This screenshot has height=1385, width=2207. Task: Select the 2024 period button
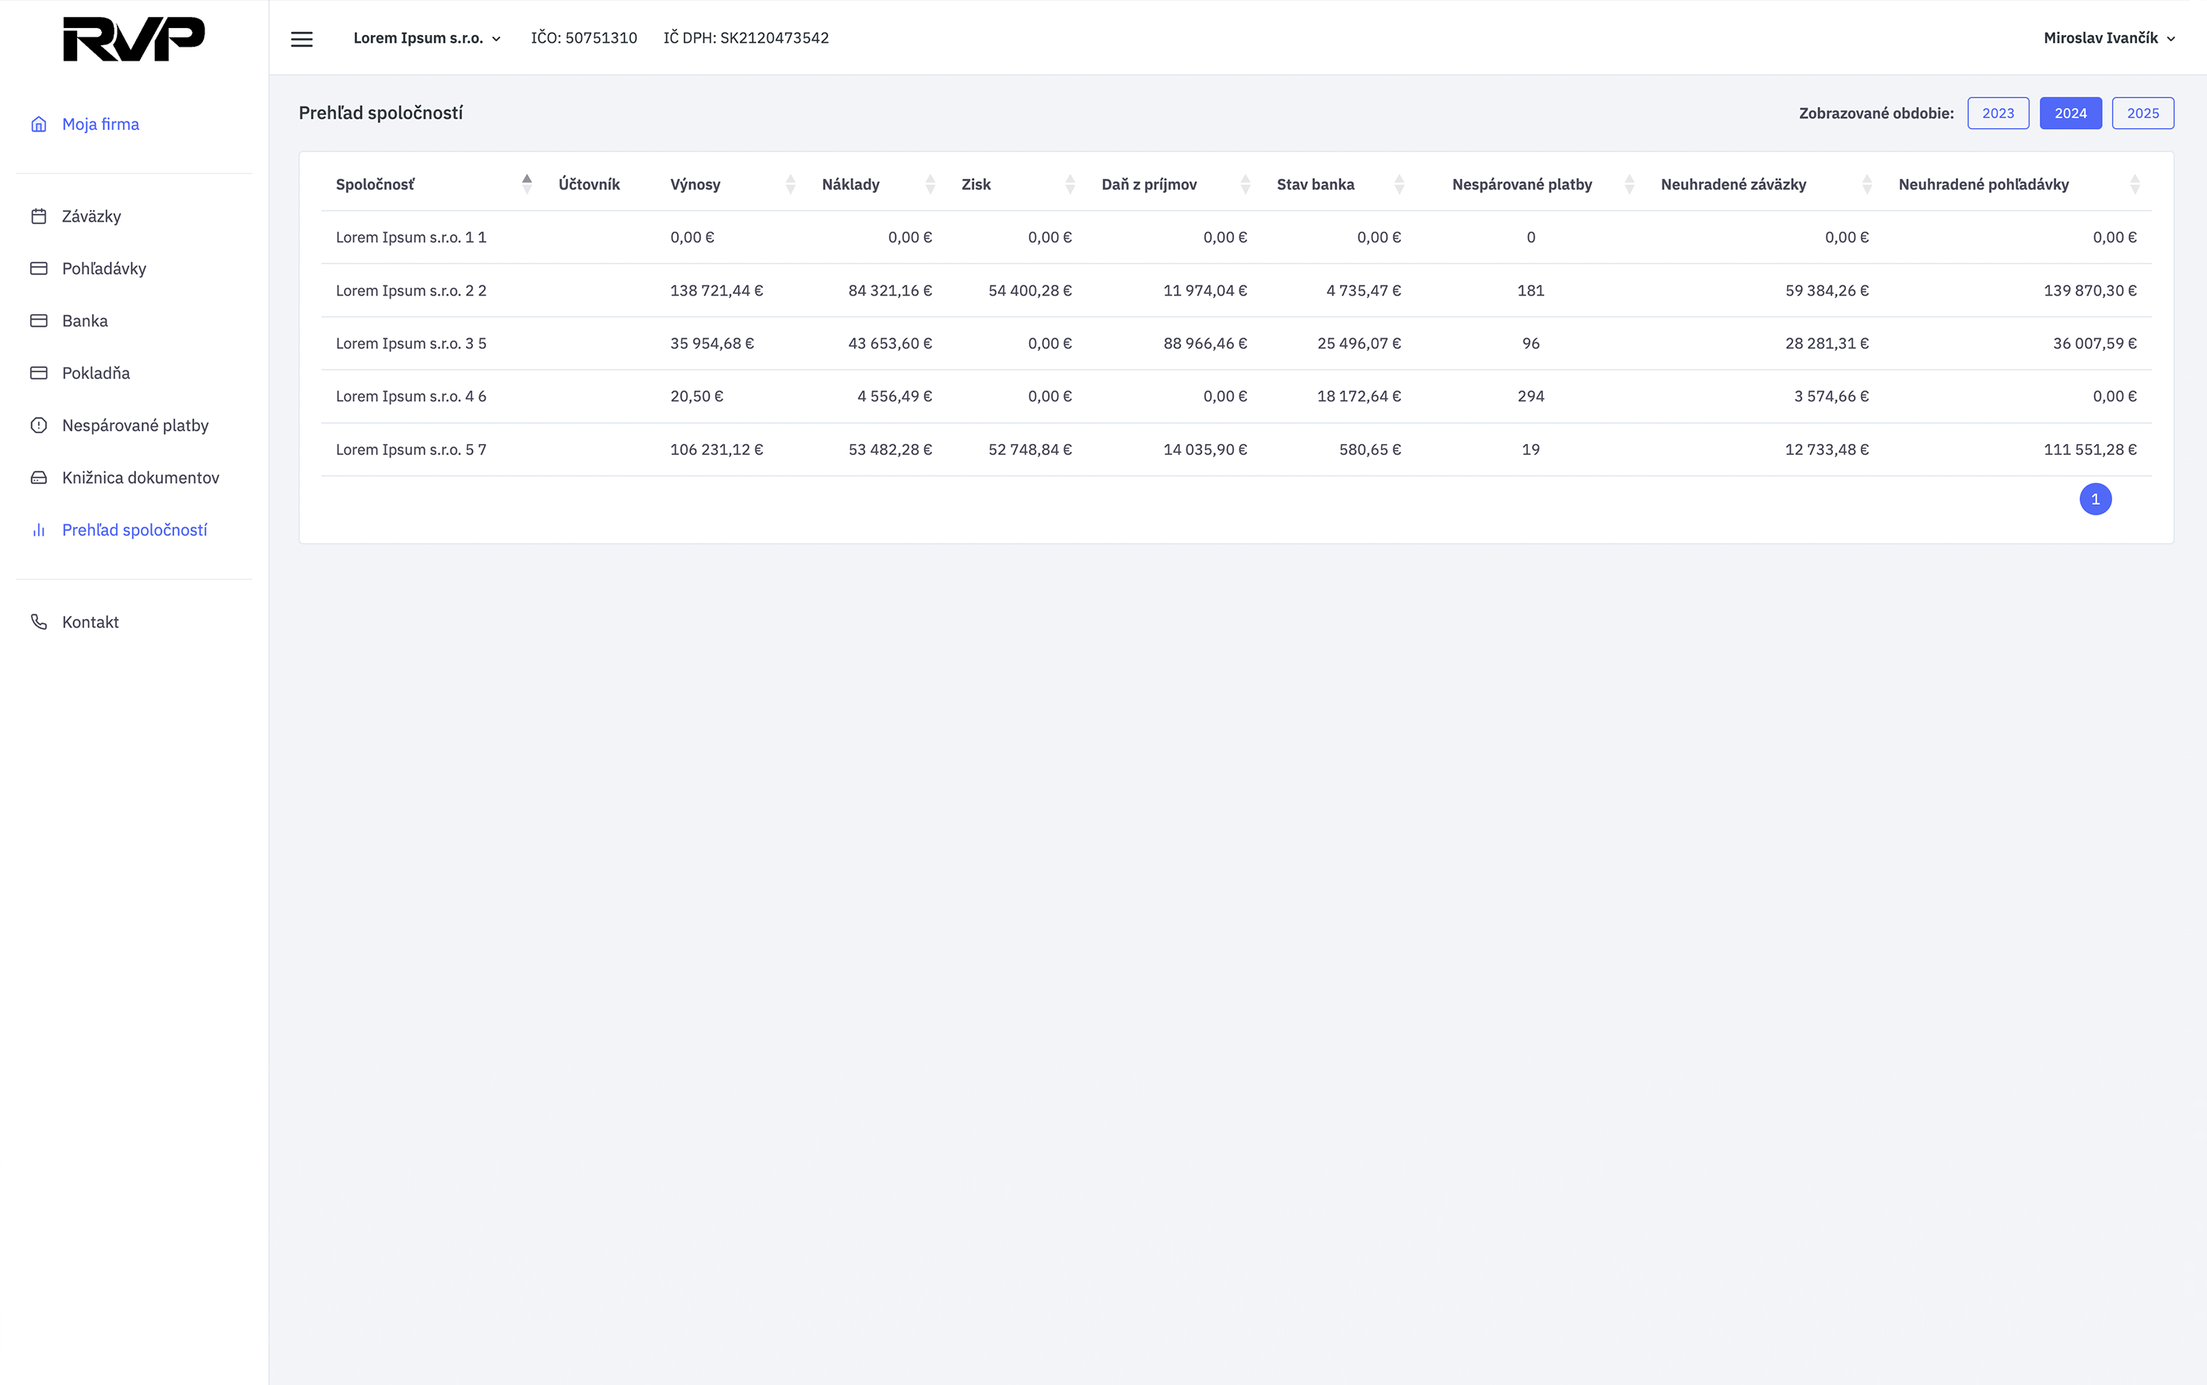point(2071,113)
